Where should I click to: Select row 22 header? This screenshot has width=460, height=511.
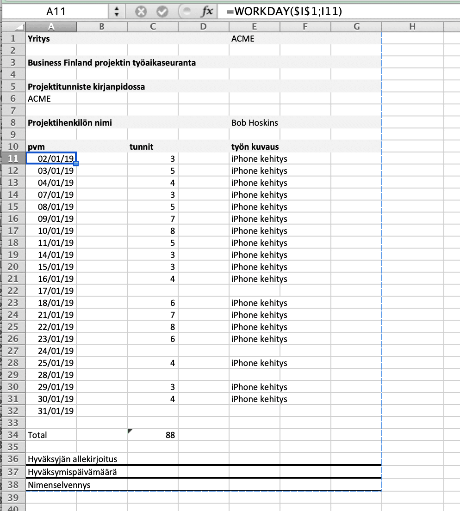tap(13, 291)
